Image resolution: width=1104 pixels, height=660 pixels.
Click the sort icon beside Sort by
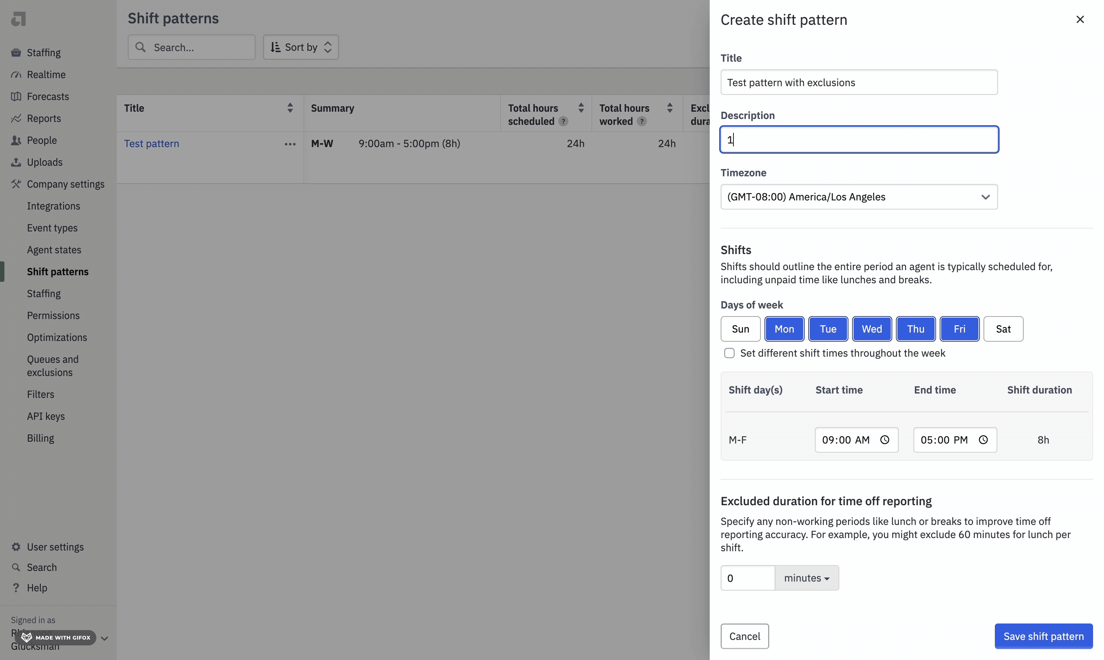(275, 47)
